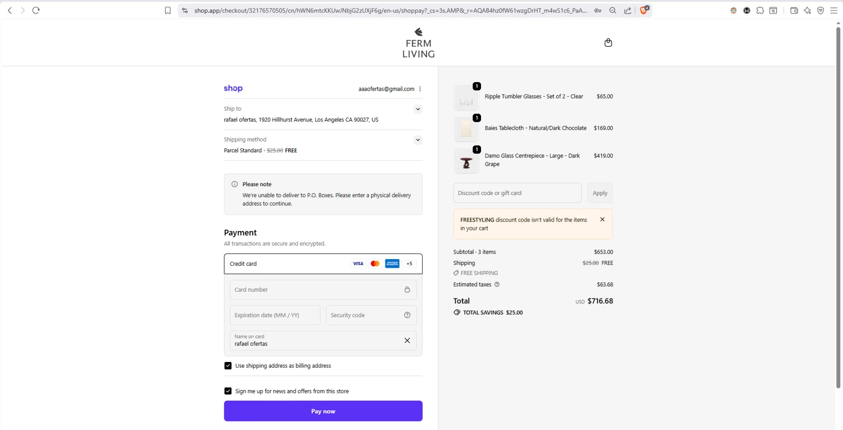Click the $419.00 price

click(603, 156)
